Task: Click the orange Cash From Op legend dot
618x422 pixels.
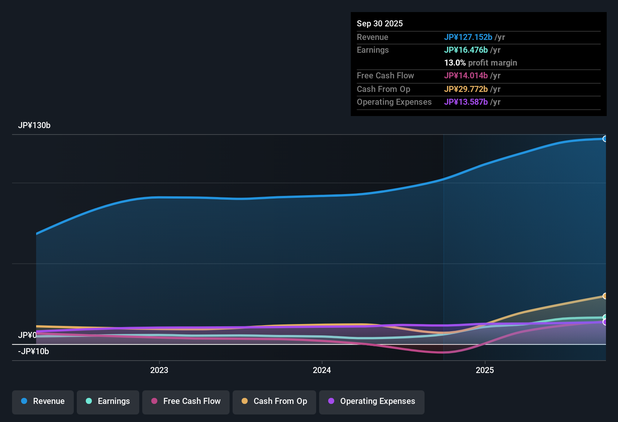Action: (245, 401)
